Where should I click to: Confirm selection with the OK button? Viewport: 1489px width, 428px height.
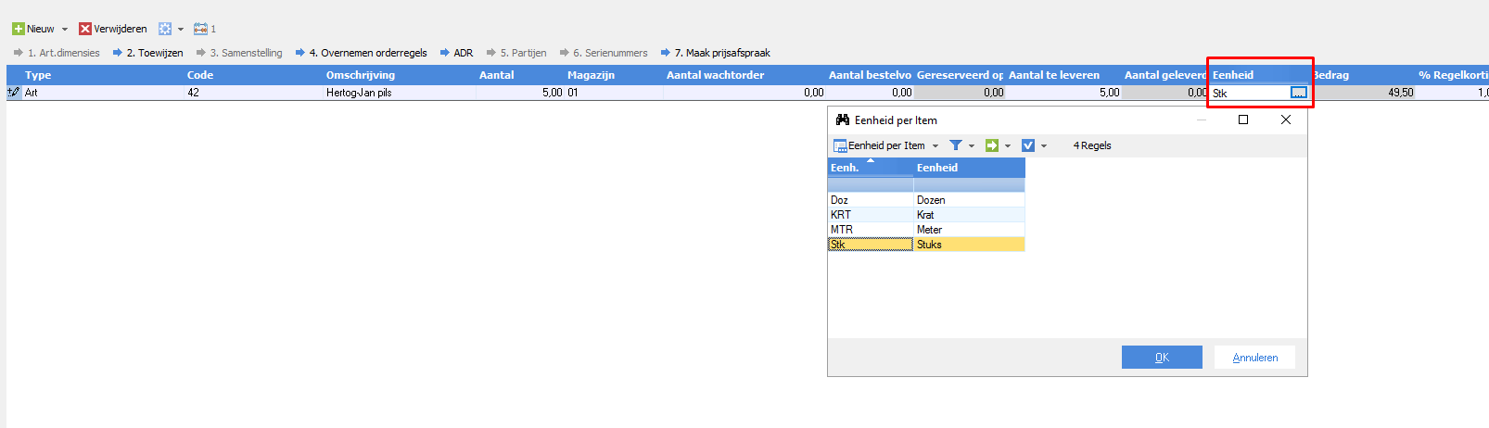click(x=1162, y=358)
